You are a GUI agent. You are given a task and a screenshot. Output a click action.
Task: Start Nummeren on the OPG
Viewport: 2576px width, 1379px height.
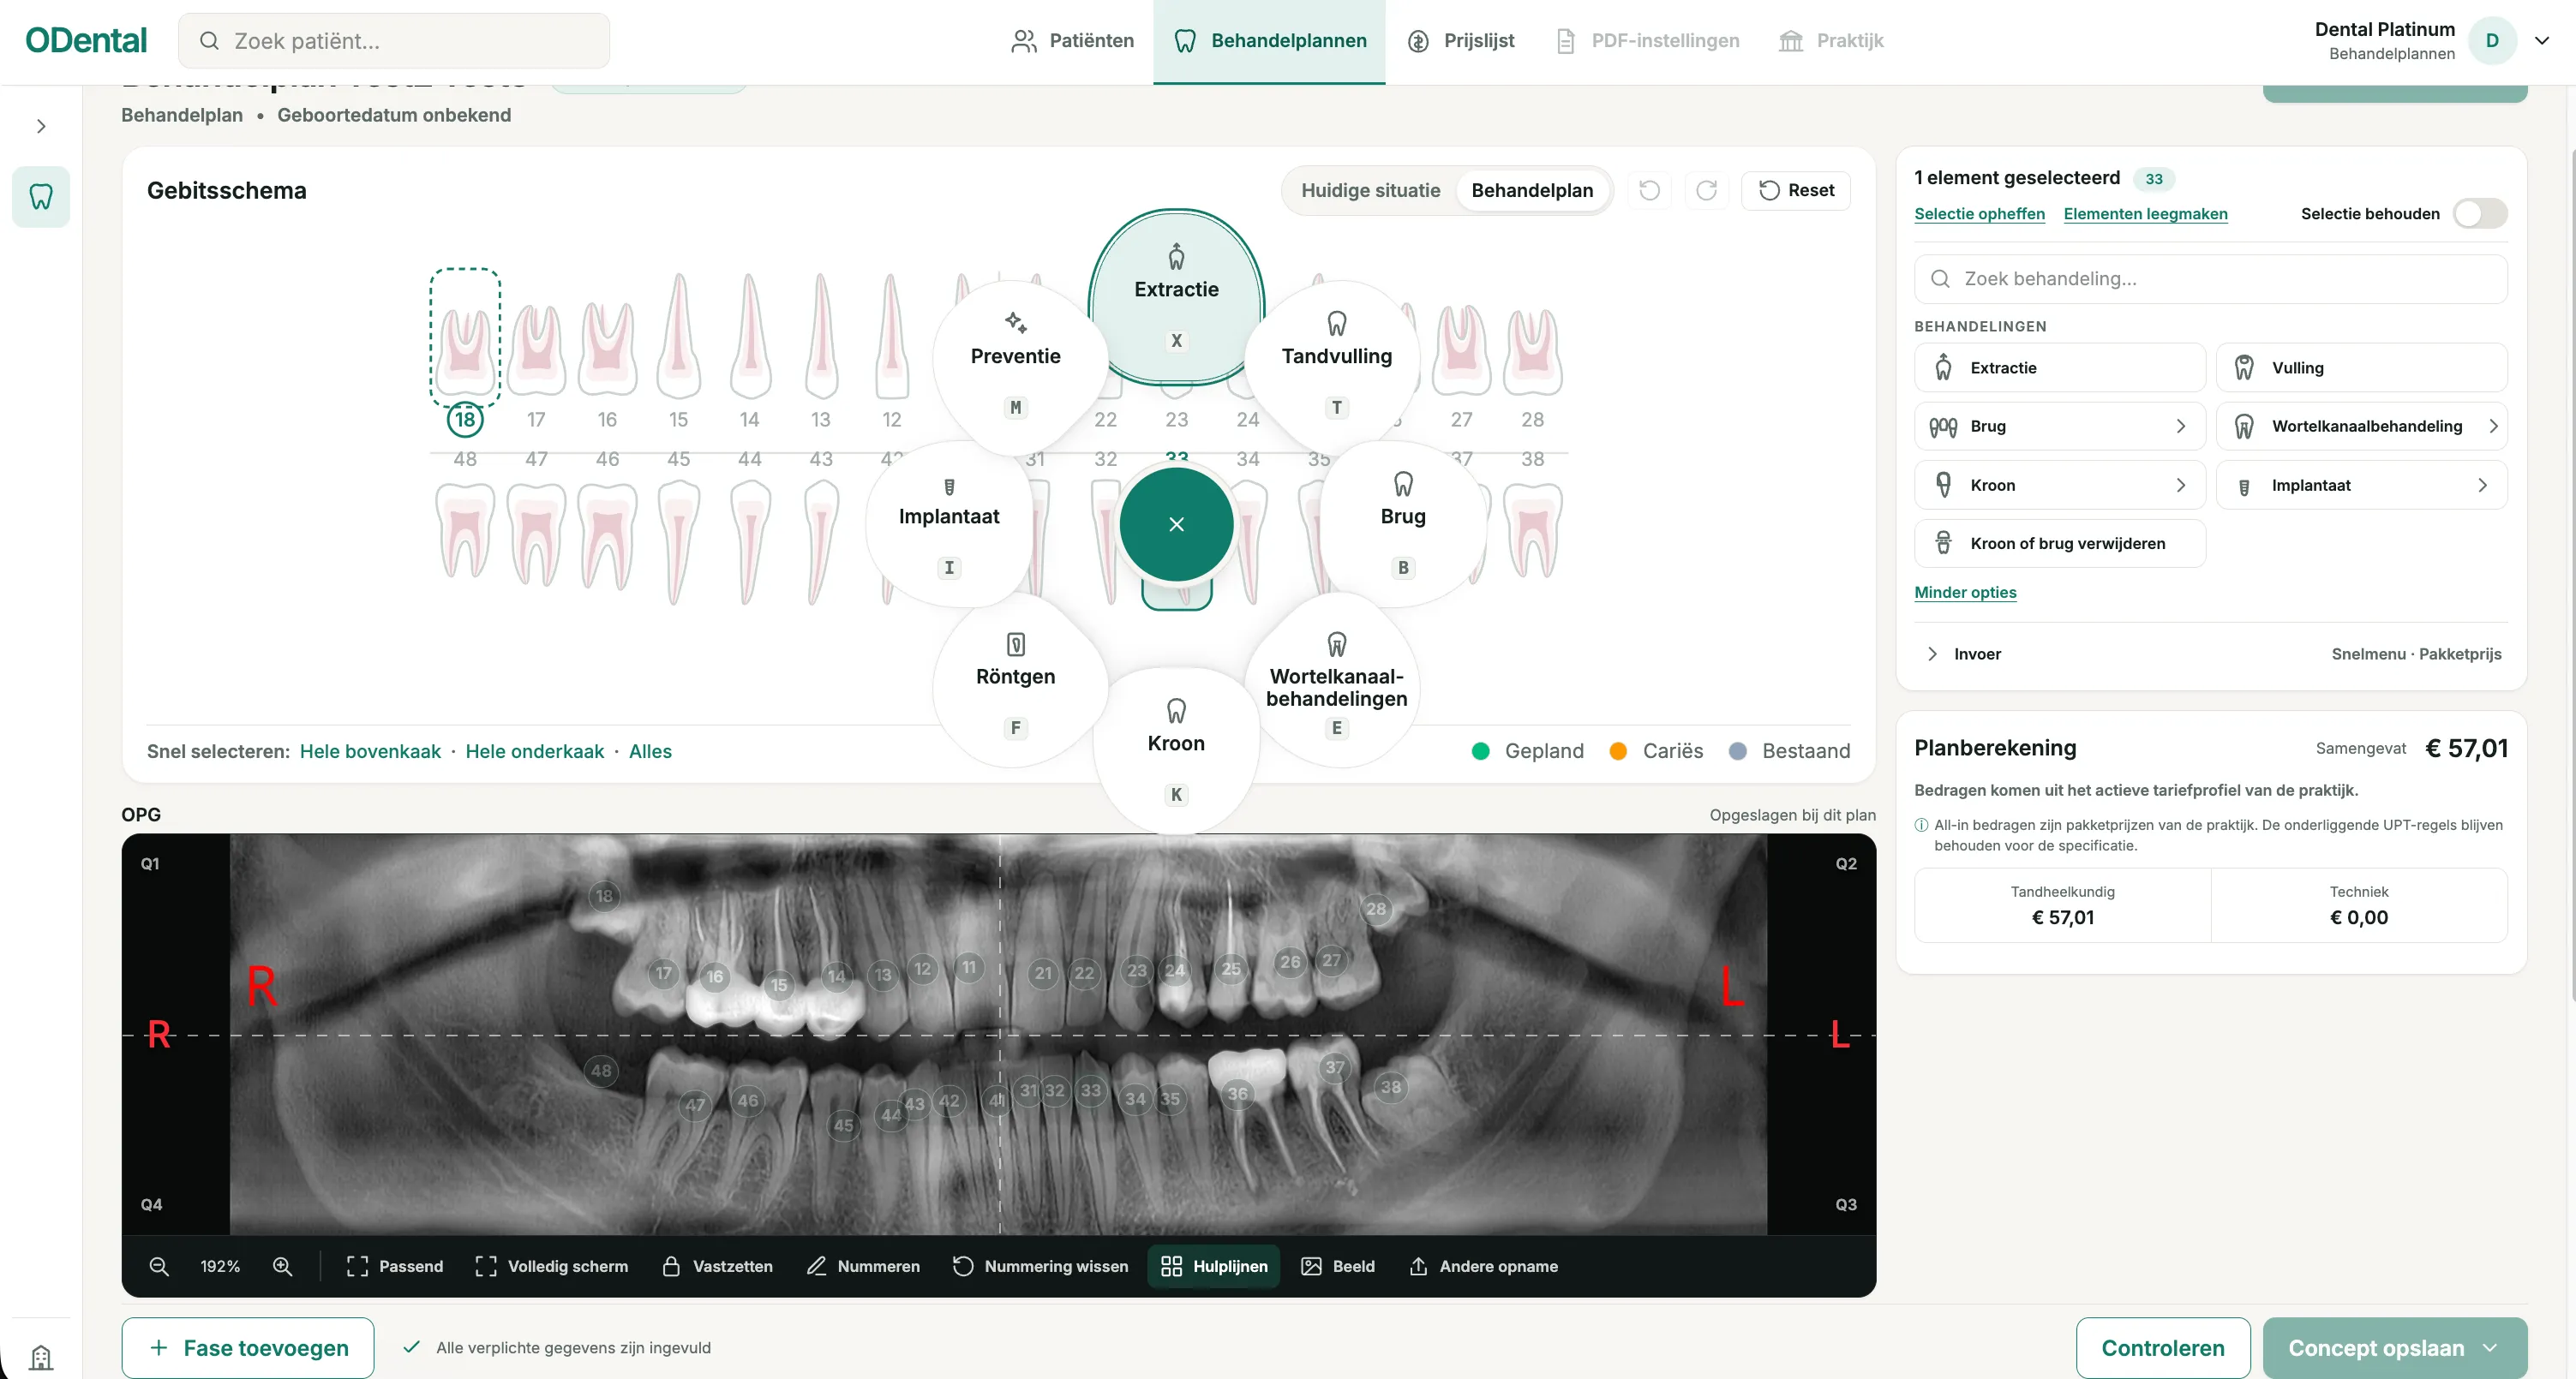click(863, 1266)
